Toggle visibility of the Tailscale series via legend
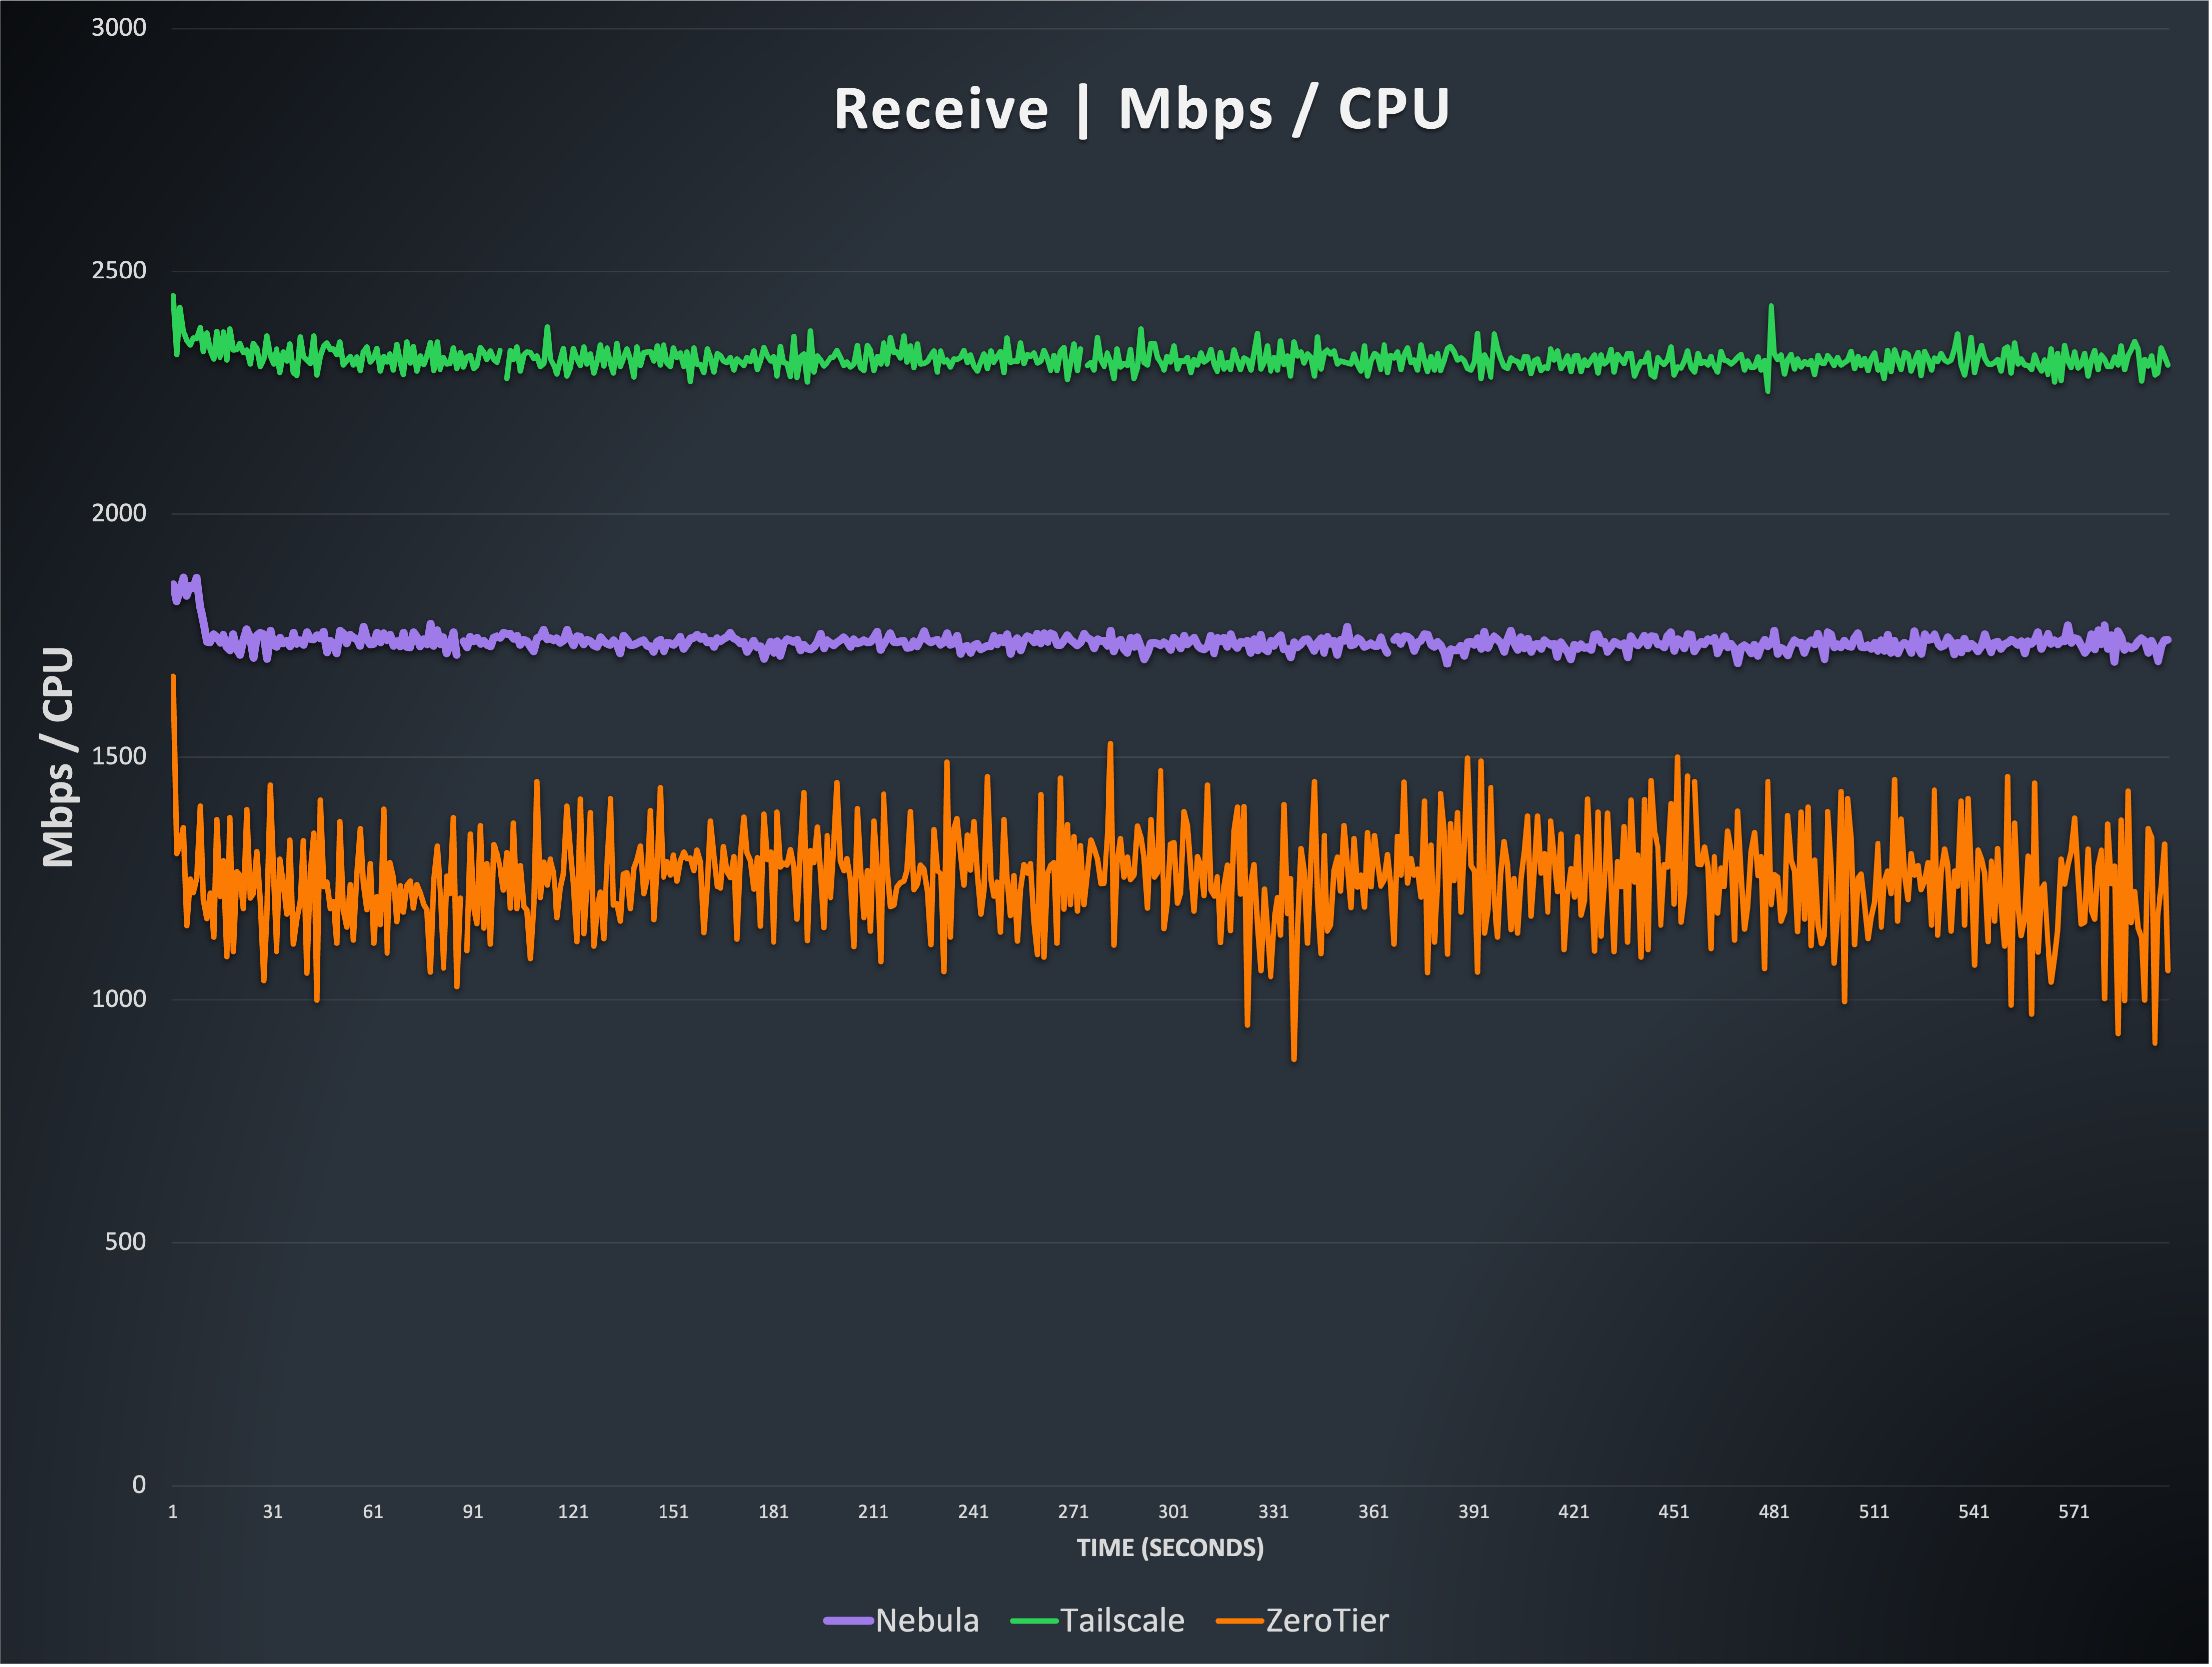 pyautogui.click(x=1123, y=1621)
